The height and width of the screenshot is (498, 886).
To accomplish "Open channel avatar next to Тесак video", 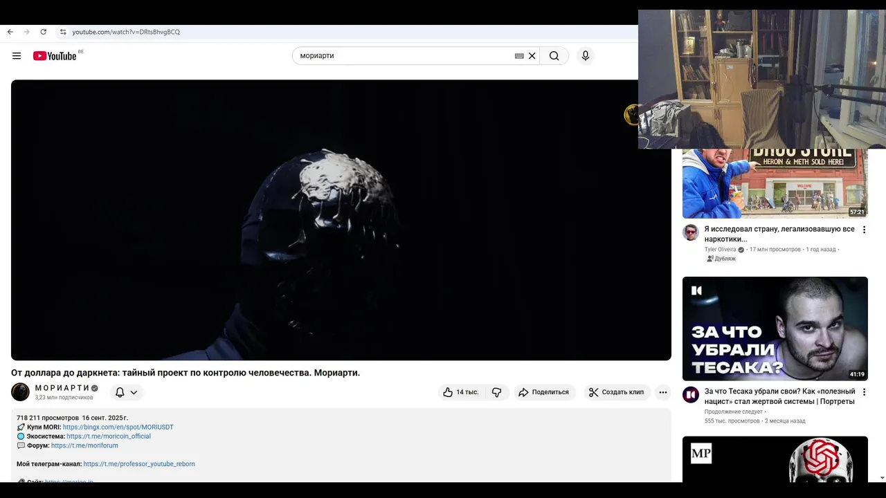I will coord(691,395).
